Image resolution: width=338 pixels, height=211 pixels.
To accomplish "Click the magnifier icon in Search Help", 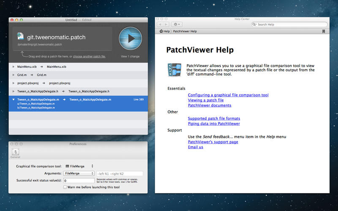I will pyautogui.click(x=254, y=24).
